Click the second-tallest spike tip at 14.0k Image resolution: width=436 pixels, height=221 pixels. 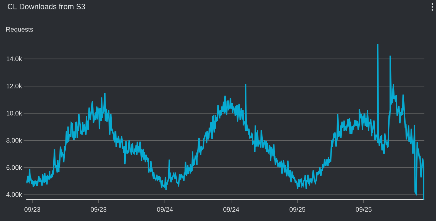pyautogui.click(x=390, y=56)
